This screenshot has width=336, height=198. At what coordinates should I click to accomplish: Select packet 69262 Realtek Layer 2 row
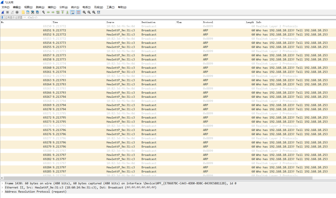click(x=168, y=76)
